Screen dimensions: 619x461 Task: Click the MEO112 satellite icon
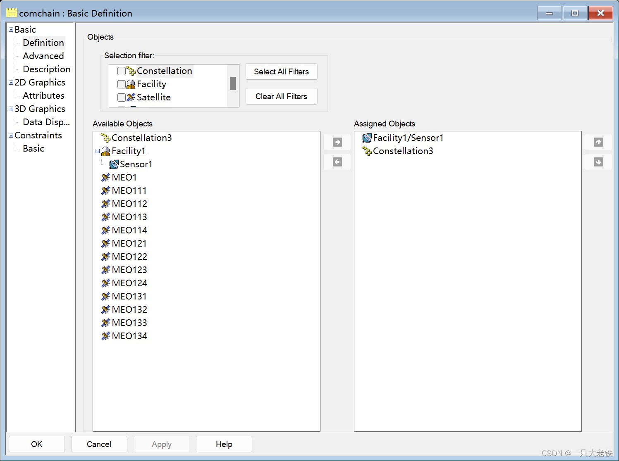pos(106,204)
